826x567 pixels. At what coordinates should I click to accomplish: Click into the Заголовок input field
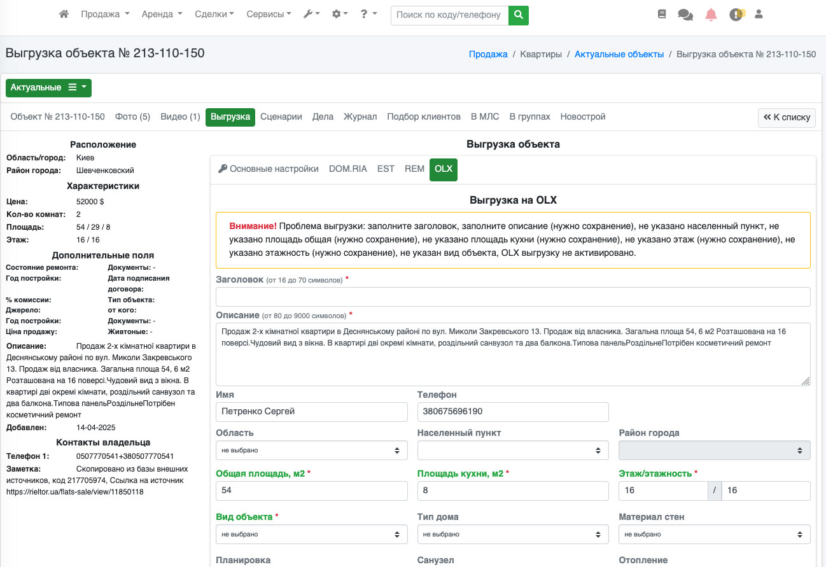tap(513, 297)
